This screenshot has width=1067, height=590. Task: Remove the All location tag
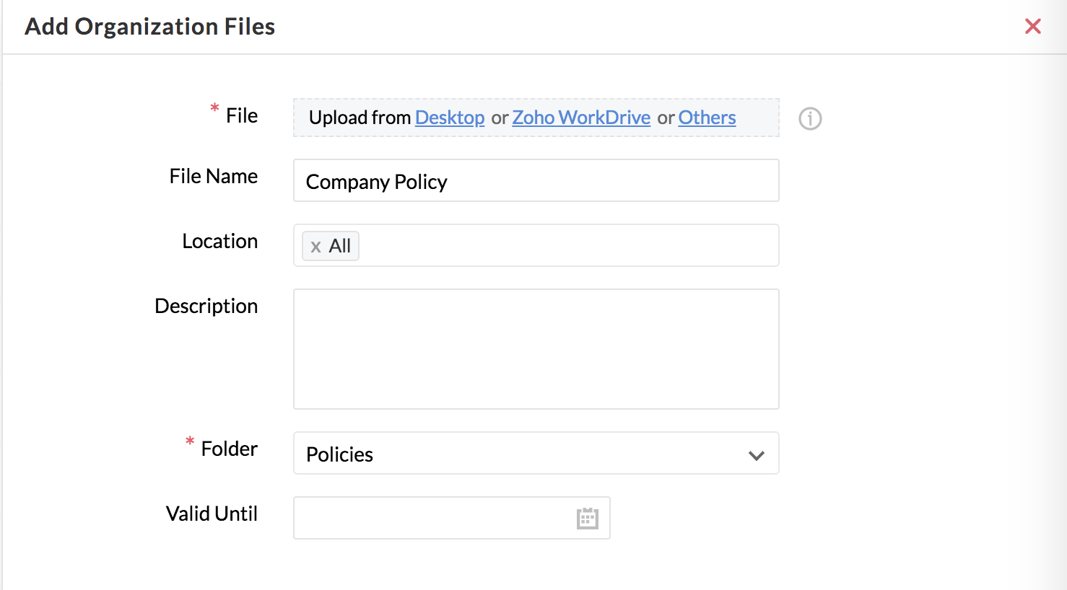click(x=315, y=247)
